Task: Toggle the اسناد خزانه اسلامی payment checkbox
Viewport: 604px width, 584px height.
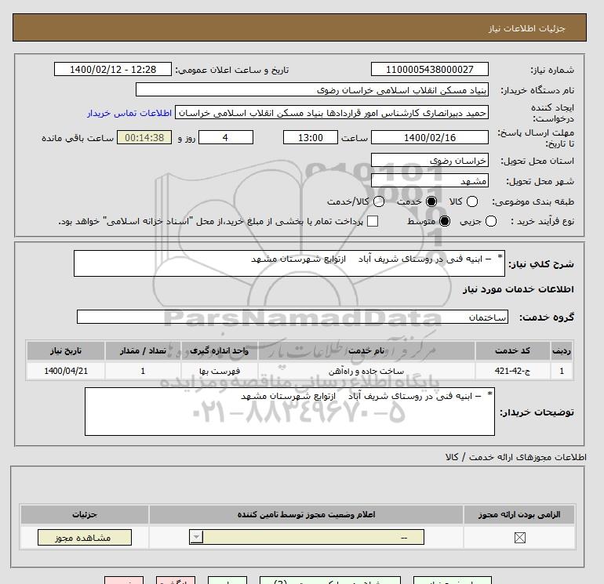Action: [373, 221]
